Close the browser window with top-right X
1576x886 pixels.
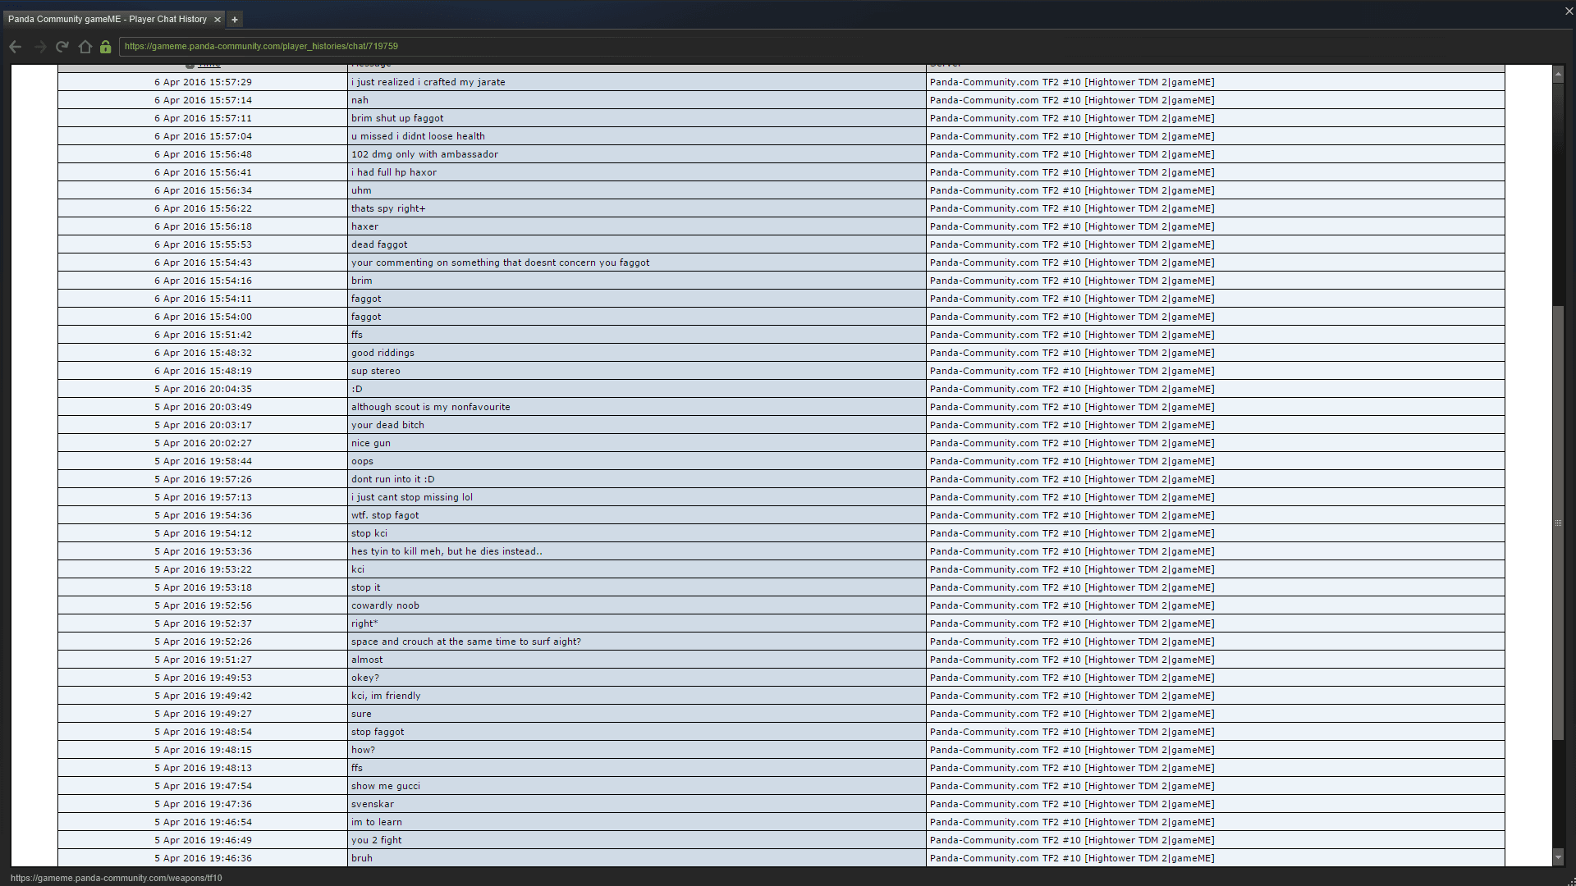pos(1569,11)
